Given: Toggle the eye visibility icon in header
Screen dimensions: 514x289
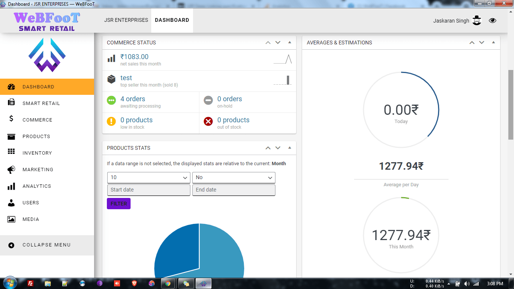Looking at the screenshot, I should pyautogui.click(x=493, y=20).
